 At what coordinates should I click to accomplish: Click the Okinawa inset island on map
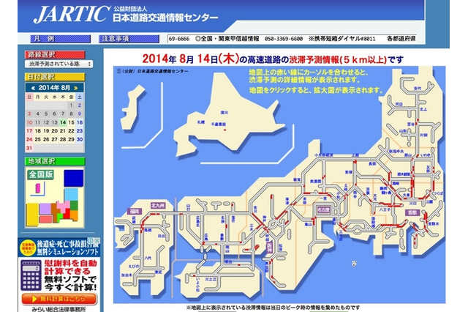(x=133, y=107)
